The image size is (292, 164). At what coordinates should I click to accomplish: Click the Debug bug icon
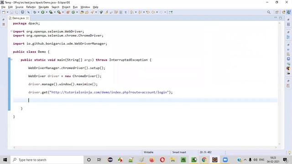[x=35, y=12]
